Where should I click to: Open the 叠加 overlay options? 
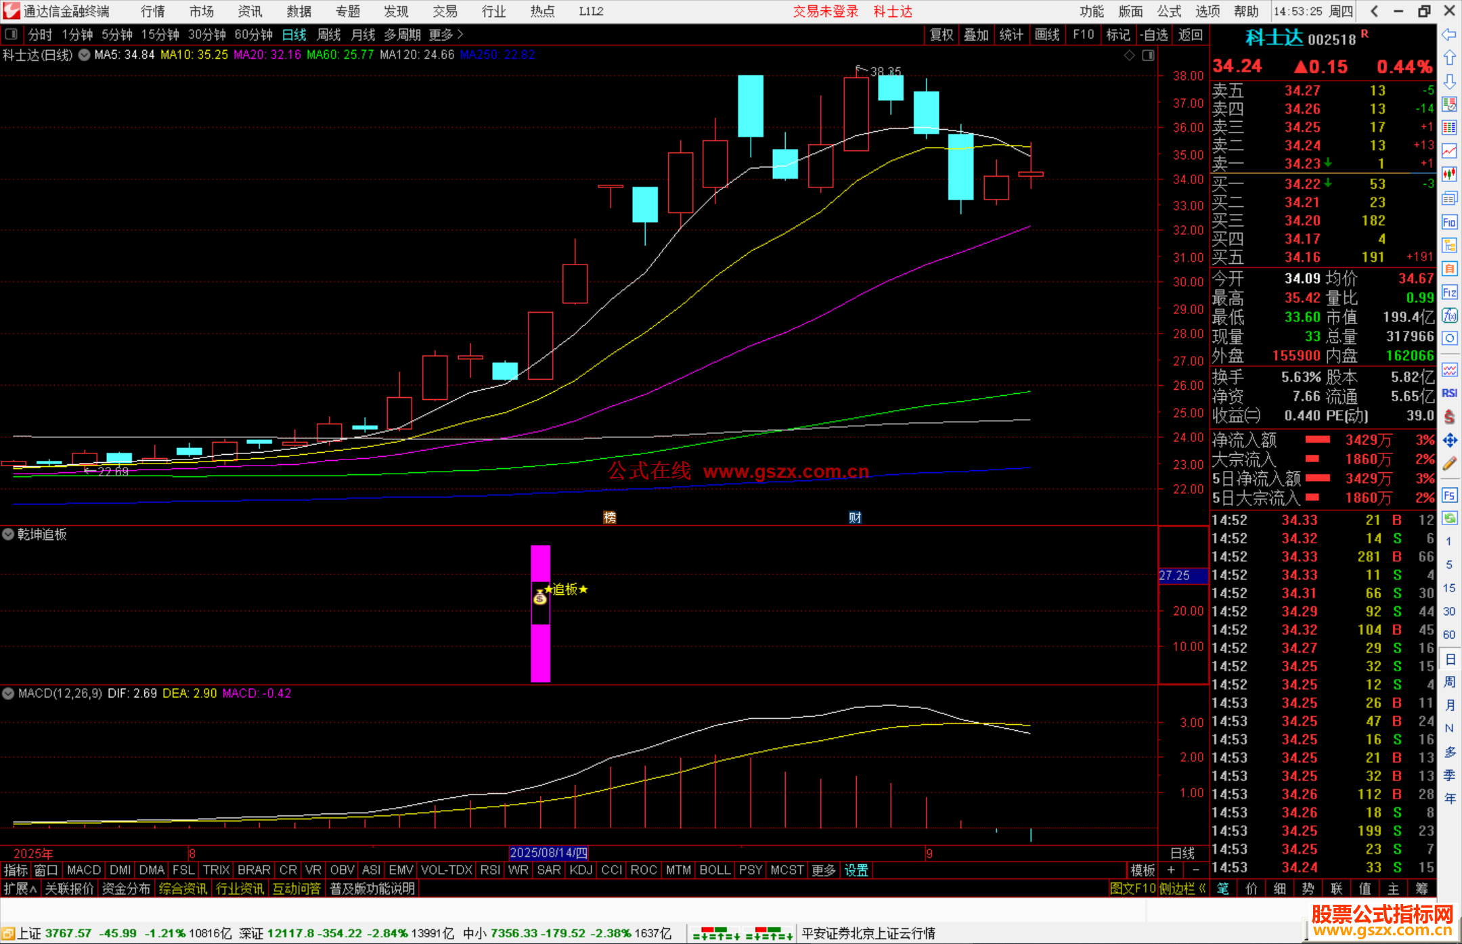[976, 35]
